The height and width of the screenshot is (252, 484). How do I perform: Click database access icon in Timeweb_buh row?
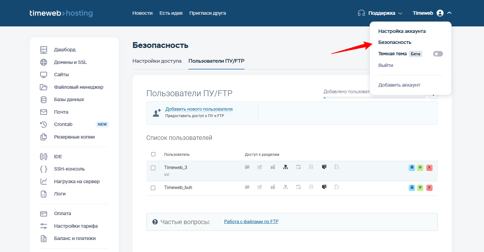pos(311,187)
